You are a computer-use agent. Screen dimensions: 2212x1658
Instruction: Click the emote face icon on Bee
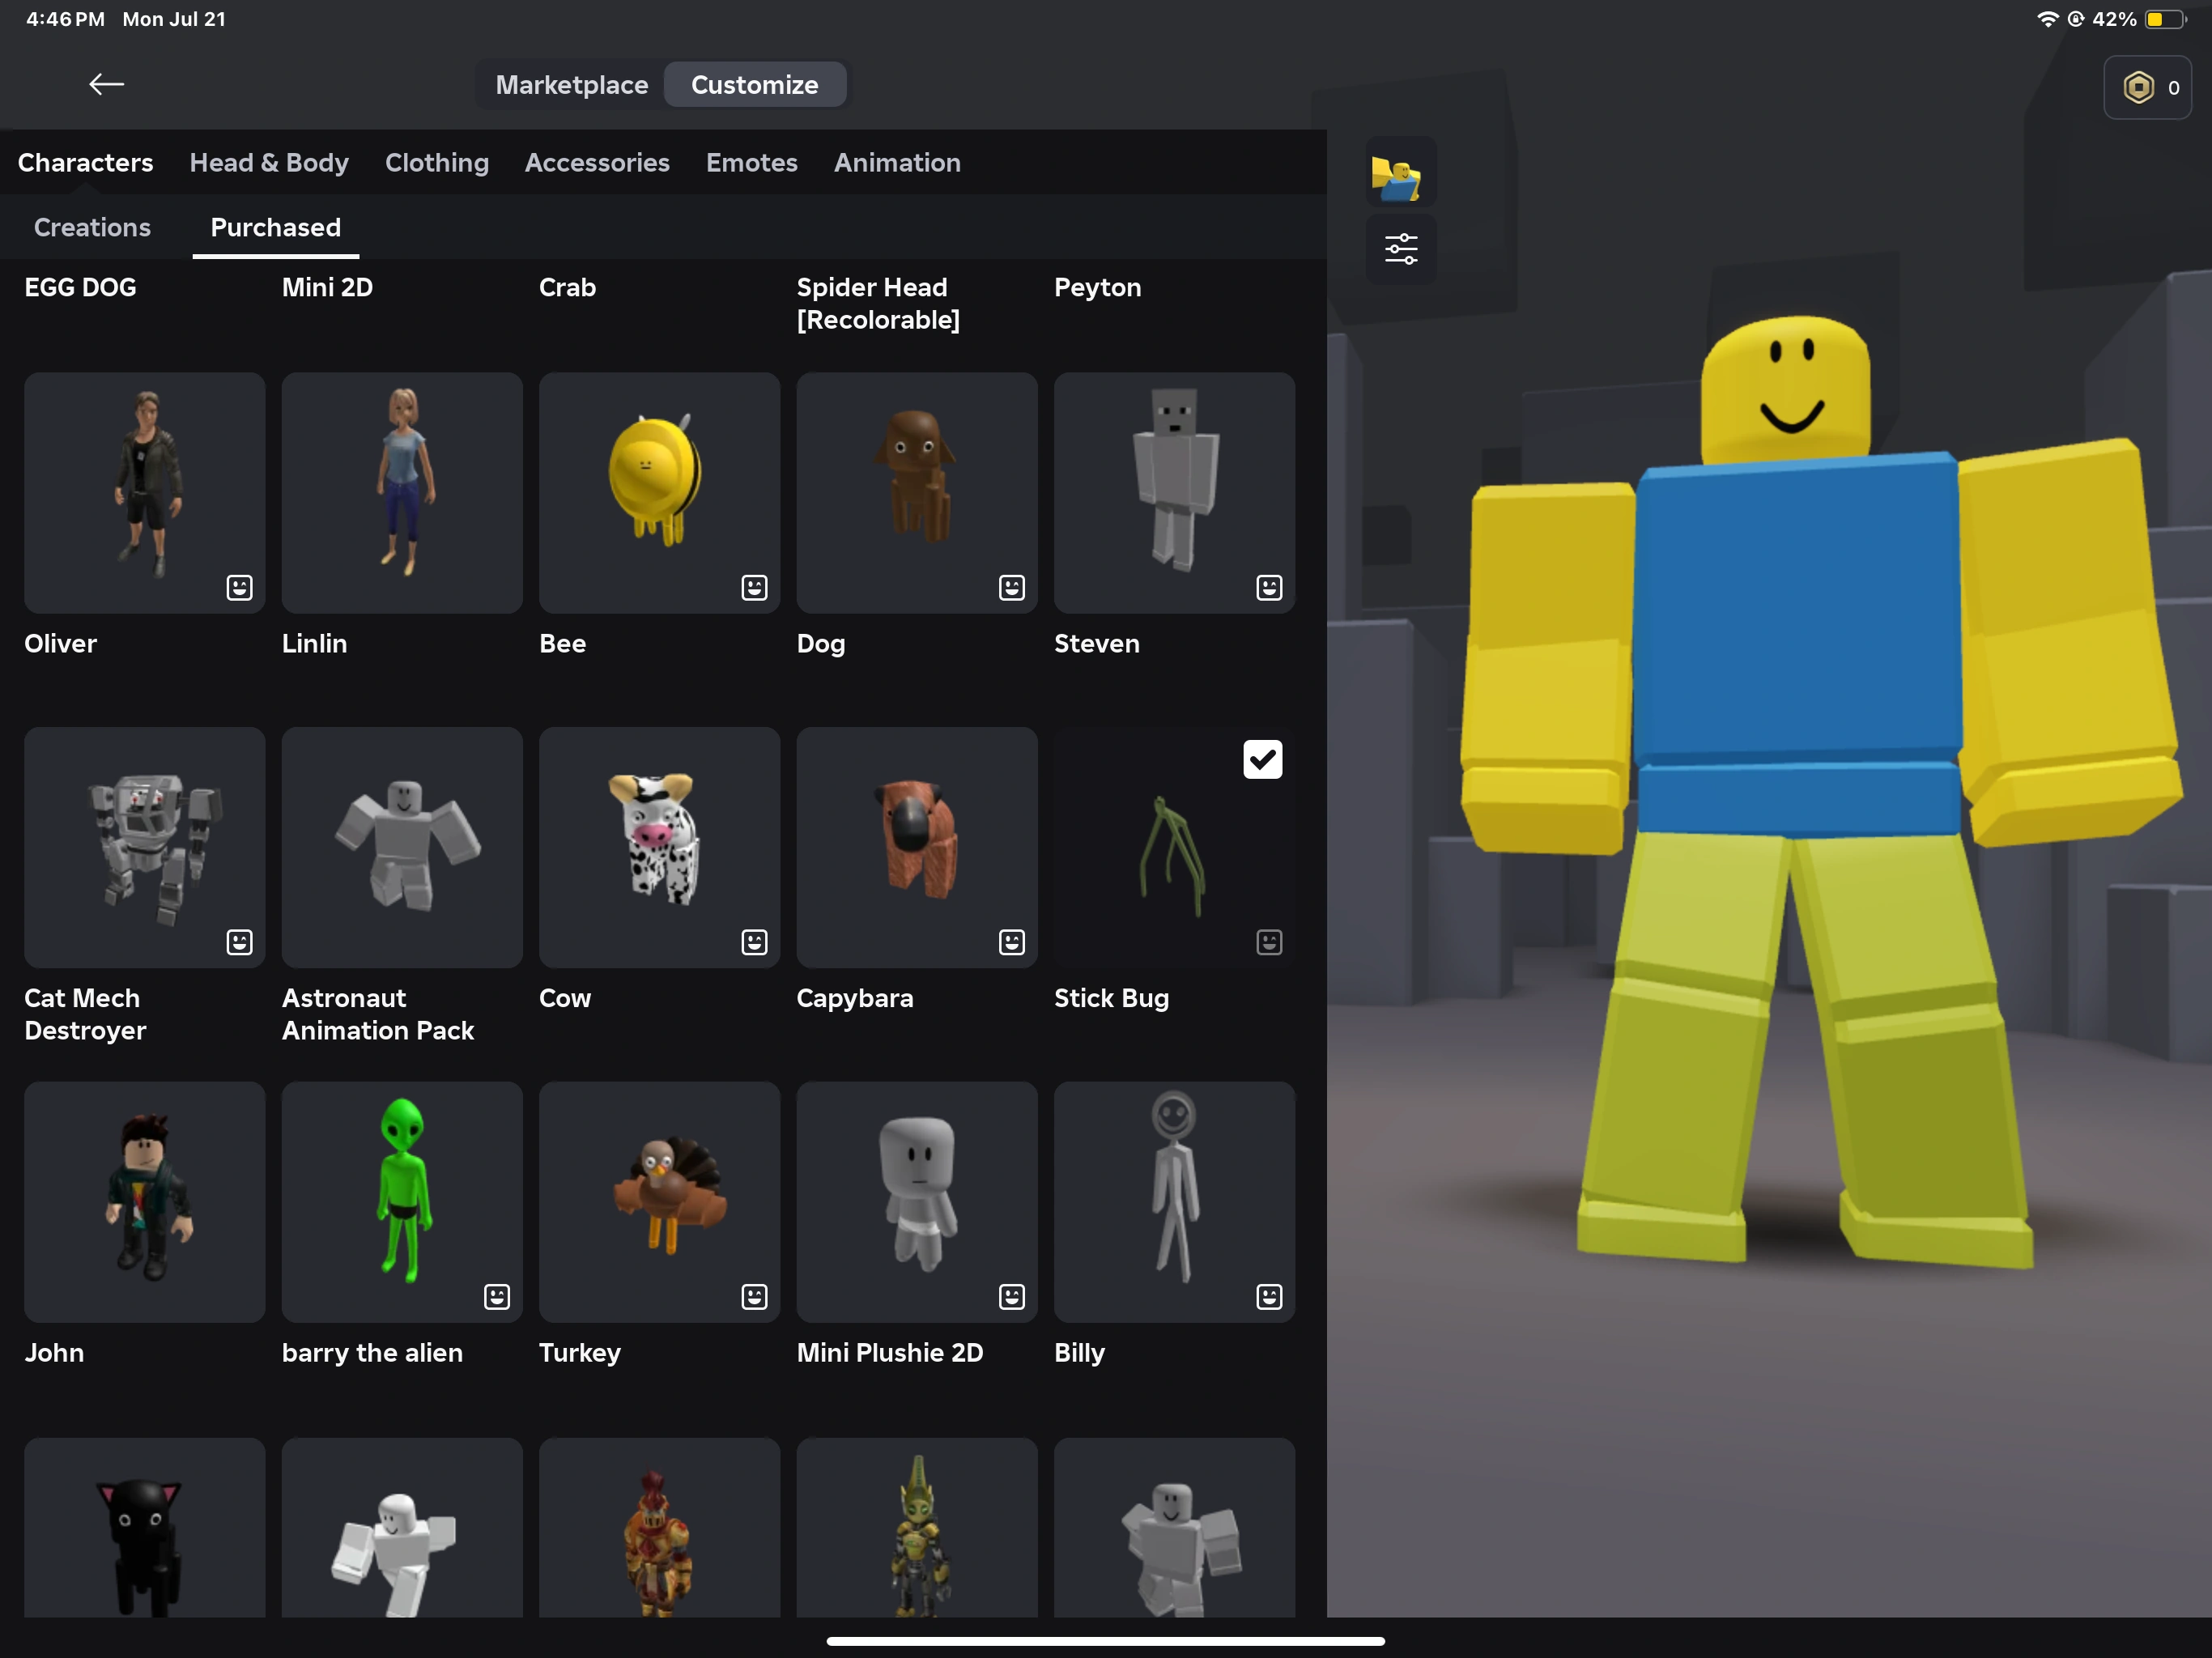click(x=752, y=588)
